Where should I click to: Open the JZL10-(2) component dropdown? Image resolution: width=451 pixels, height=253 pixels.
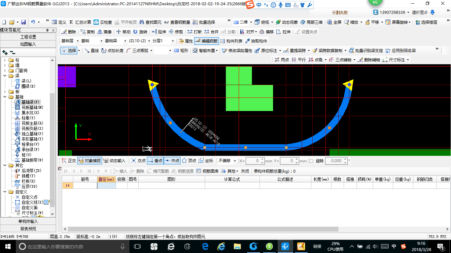149,41
